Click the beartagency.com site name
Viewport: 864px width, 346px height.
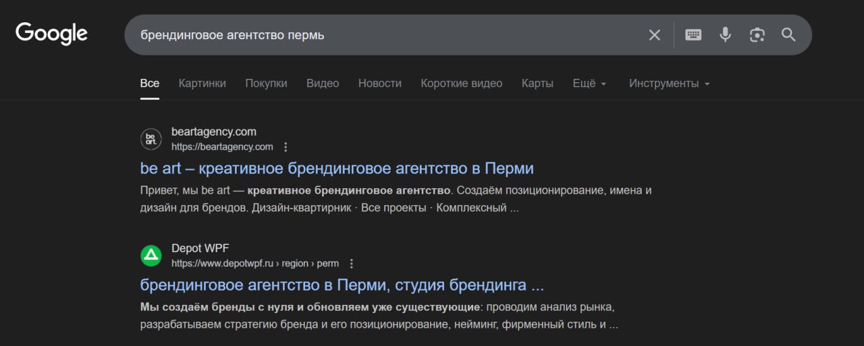tap(214, 132)
